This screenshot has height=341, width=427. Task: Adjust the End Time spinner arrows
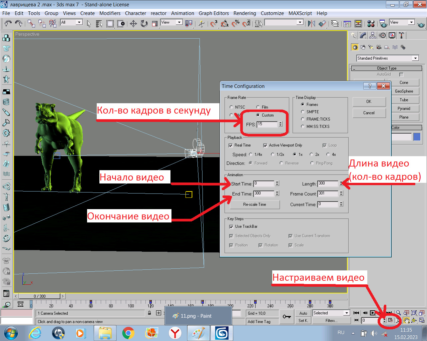tap(277, 193)
